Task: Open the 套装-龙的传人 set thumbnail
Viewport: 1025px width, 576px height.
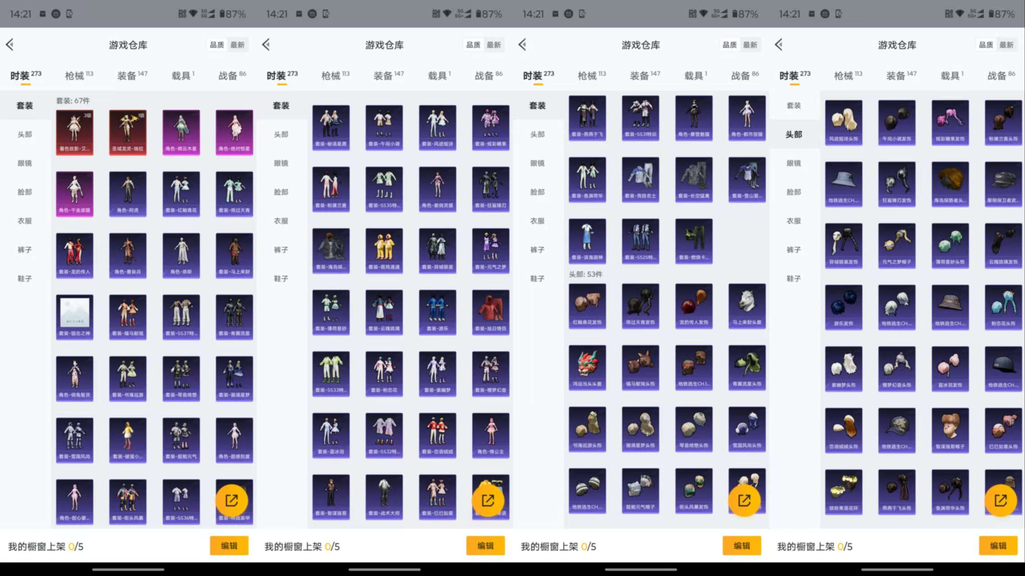Action: [x=74, y=254]
